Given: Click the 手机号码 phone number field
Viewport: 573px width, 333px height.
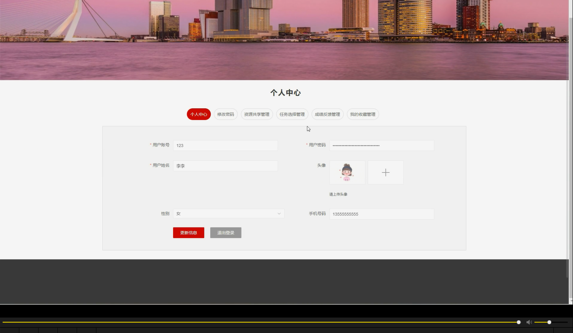Looking at the screenshot, I should [381, 214].
